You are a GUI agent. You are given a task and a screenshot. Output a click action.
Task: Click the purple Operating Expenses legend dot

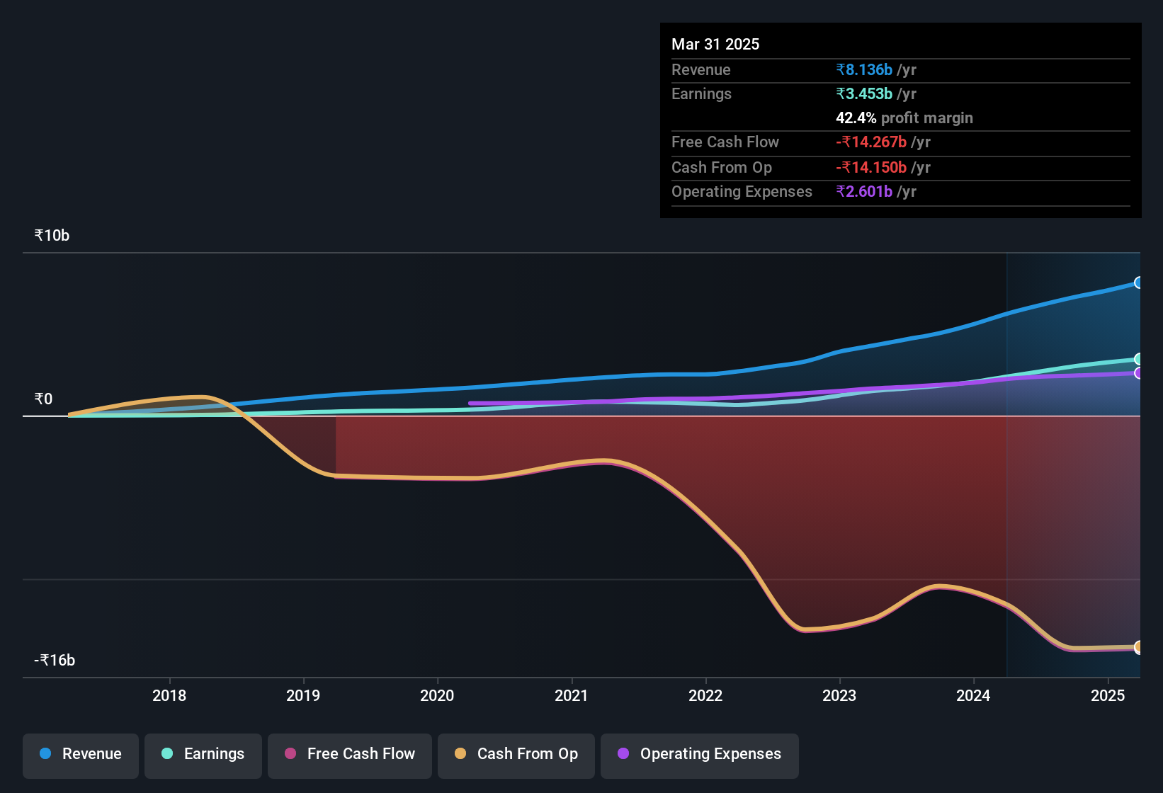623,754
